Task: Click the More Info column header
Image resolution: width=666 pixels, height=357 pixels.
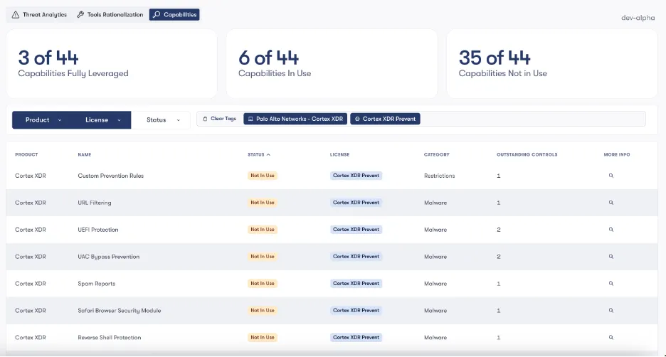Action: point(617,154)
